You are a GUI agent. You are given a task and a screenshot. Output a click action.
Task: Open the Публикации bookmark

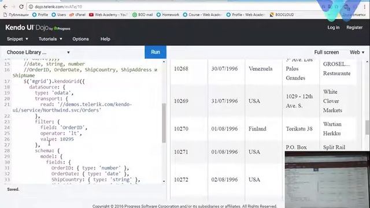(16, 14)
